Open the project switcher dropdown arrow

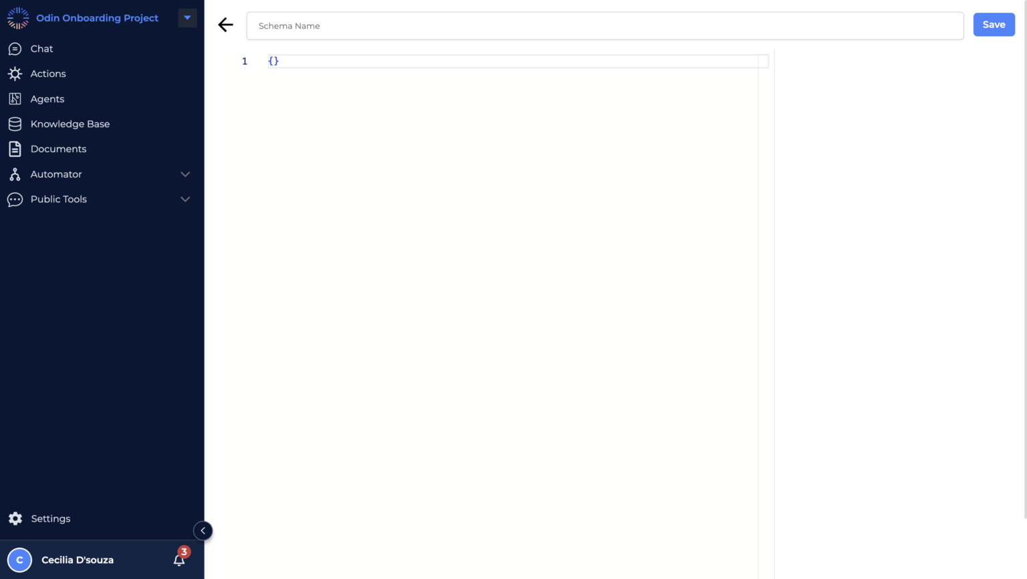187,18
